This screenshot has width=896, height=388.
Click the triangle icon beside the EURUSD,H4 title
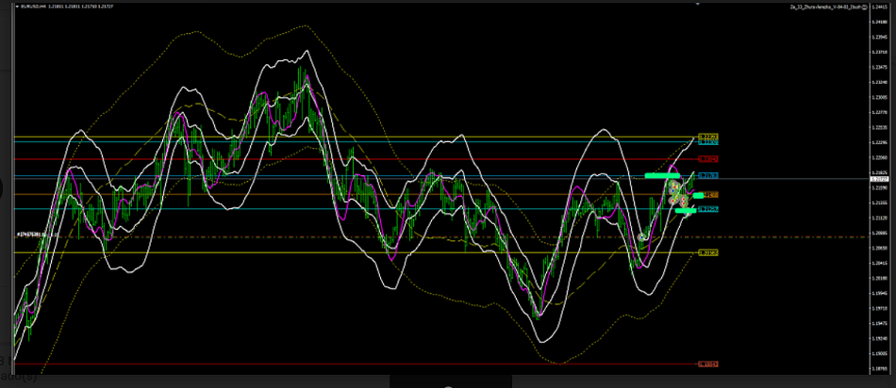coord(19,8)
